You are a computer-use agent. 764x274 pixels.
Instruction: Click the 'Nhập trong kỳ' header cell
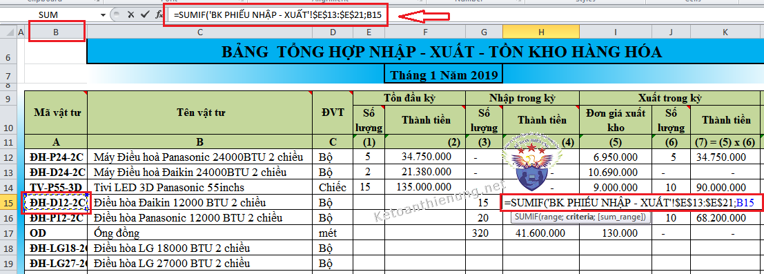click(522, 97)
